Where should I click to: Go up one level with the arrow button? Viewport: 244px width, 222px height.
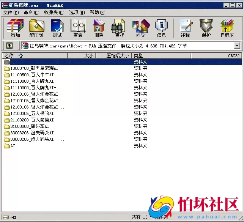[x=9, y=46]
